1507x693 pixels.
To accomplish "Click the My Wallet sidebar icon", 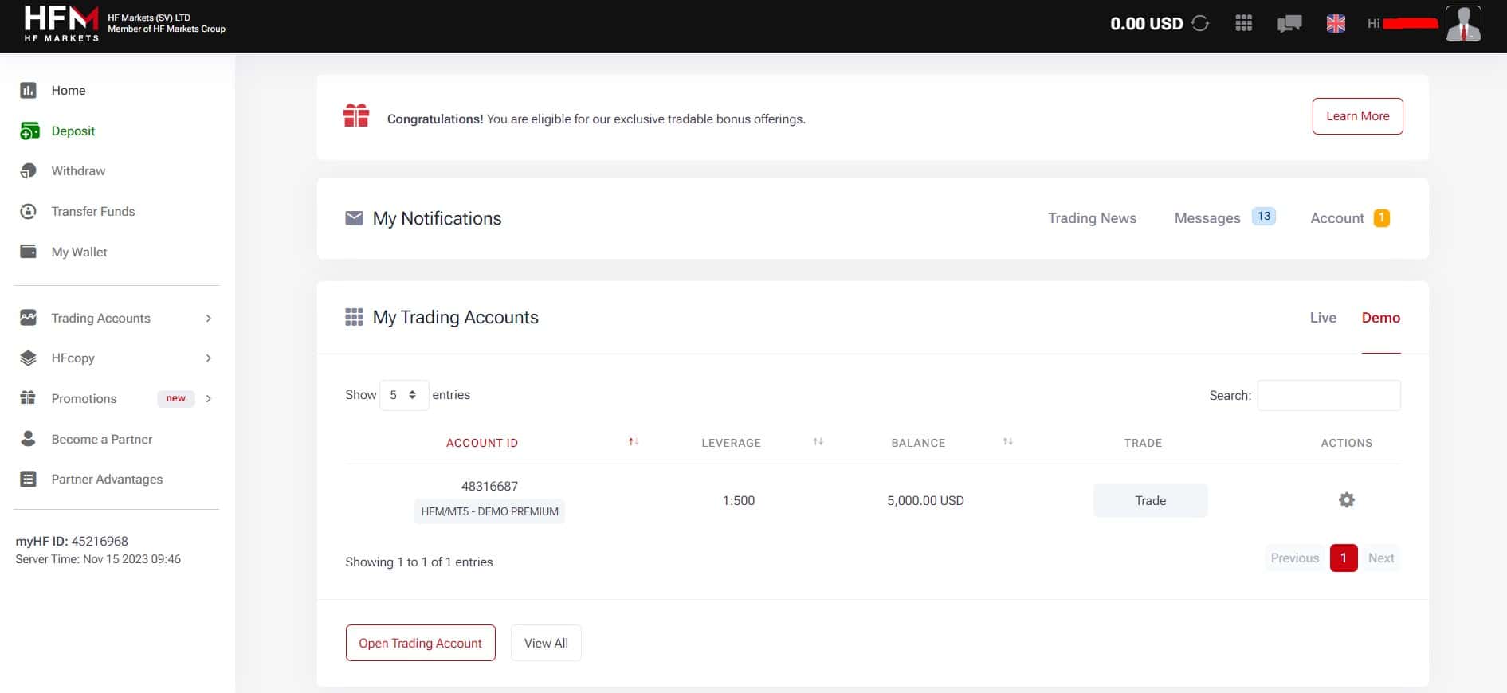I will (x=28, y=252).
